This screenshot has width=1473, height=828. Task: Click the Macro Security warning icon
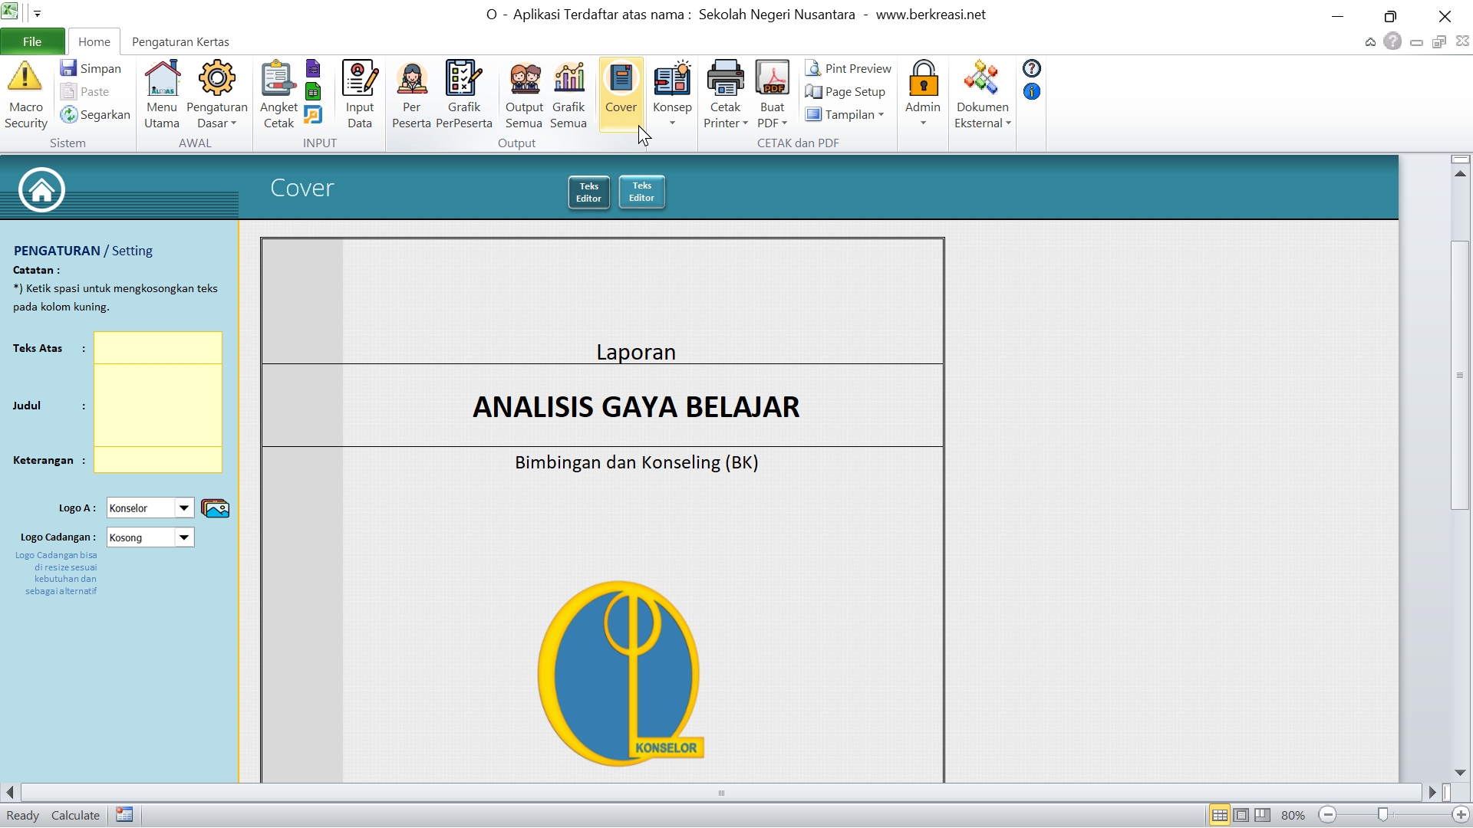[x=25, y=77]
